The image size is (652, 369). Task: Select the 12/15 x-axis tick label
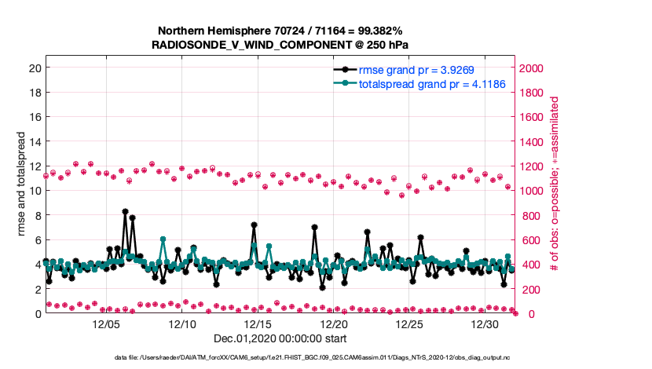click(258, 323)
